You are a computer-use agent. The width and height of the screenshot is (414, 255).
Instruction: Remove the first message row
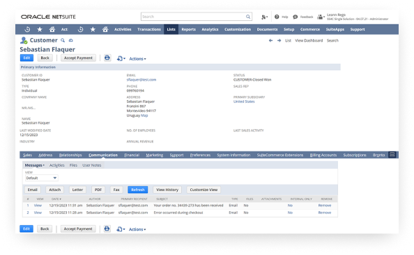(x=325, y=205)
